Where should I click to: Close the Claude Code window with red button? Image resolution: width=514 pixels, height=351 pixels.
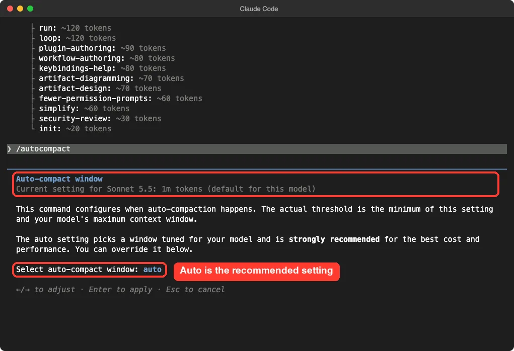tap(10, 9)
